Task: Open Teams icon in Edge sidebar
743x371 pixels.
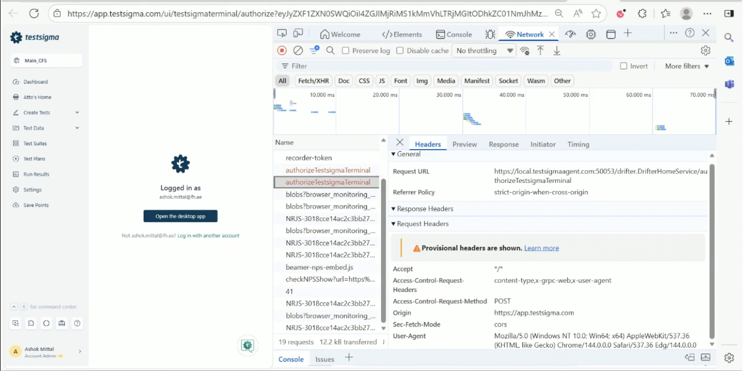Action: pyautogui.click(x=729, y=84)
